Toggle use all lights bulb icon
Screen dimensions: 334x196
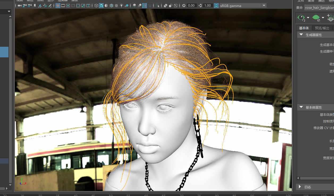[121, 6]
